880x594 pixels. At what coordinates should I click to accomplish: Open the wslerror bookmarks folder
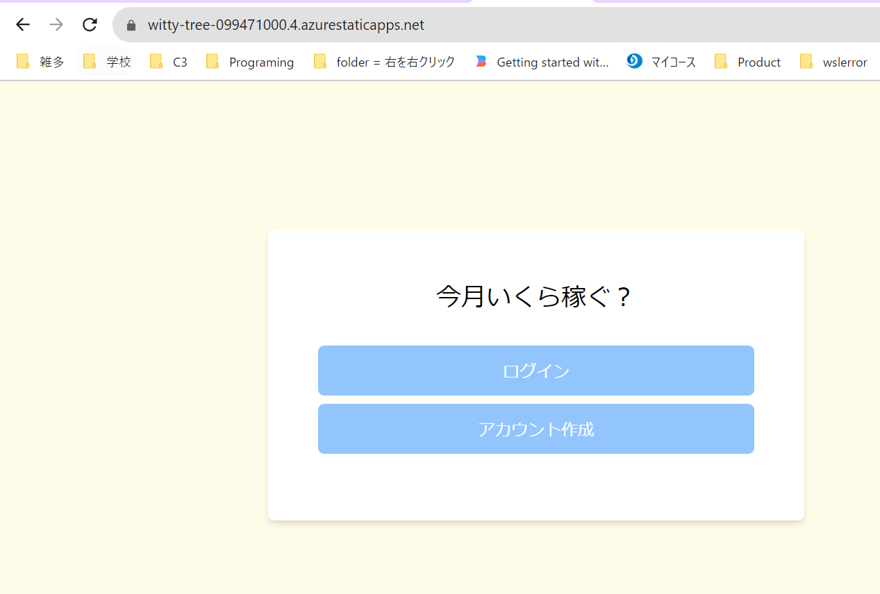pyautogui.click(x=833, y=62)
